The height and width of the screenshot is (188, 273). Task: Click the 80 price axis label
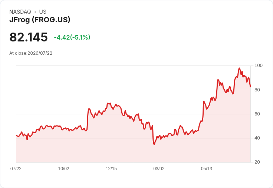257,90
